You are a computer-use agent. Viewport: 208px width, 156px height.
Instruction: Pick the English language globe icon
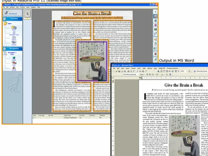tap(14, 58)
